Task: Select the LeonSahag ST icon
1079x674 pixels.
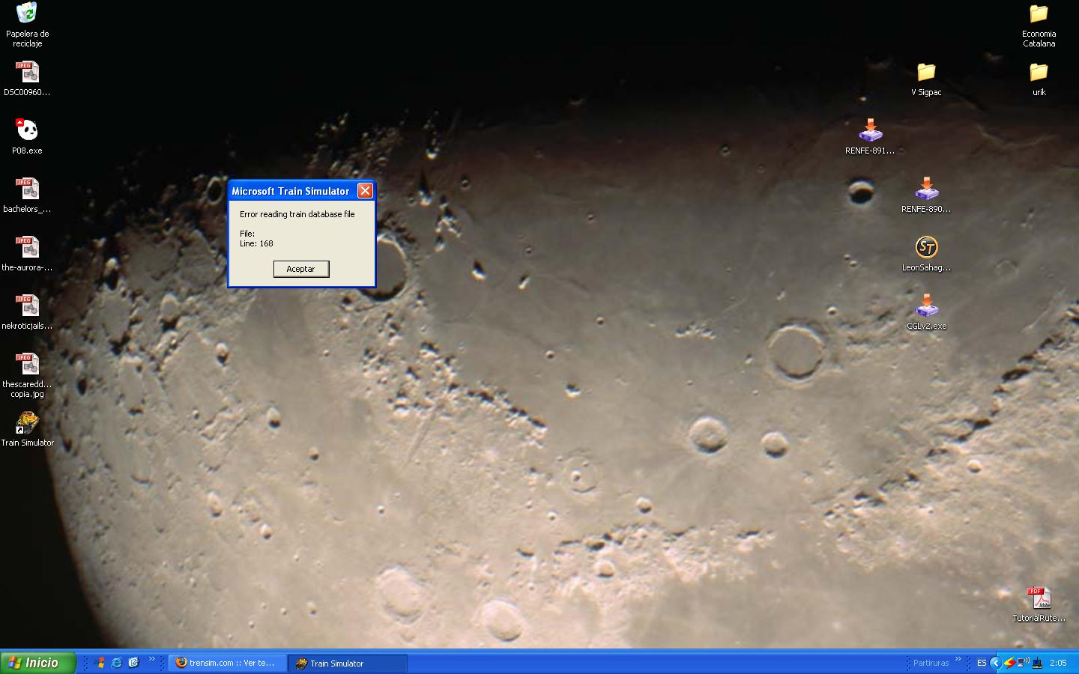Action: [x=926, y=247]
